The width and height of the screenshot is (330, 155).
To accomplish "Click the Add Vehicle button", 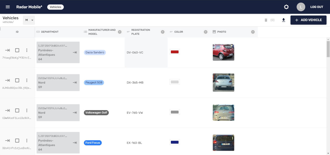I will pos(308,20).
